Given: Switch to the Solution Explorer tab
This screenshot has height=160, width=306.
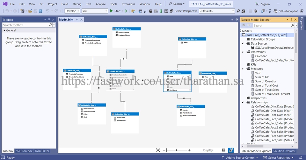Looking at the screenshot, I should [284, 151].
